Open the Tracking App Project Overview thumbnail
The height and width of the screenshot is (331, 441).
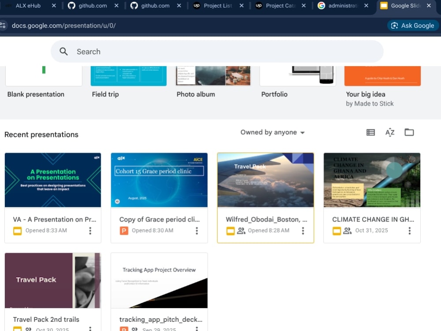click(159, 280)
